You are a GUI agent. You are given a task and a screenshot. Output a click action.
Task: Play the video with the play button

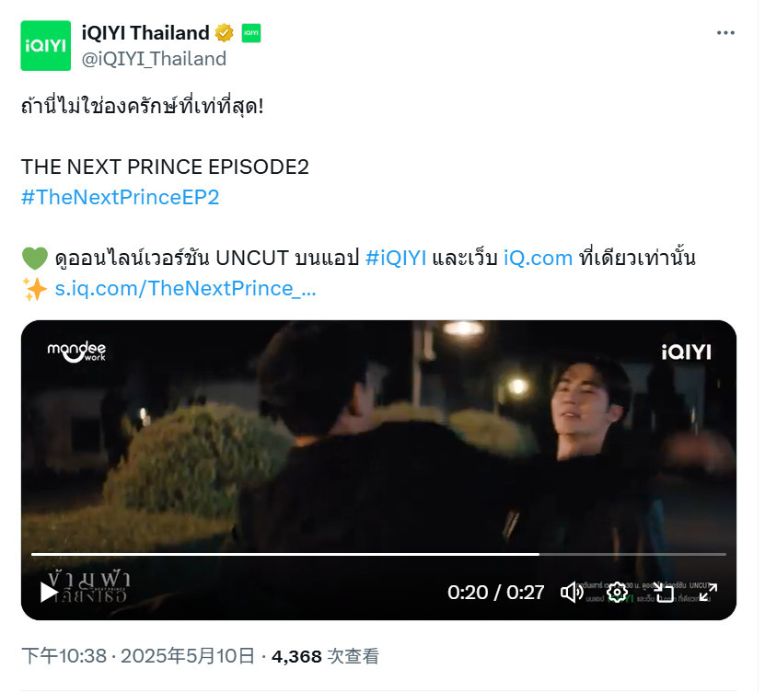(x=48, y=592)
